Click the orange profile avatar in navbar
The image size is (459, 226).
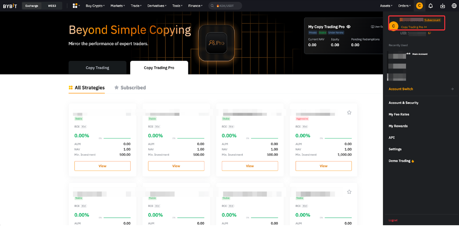(419, 6)
